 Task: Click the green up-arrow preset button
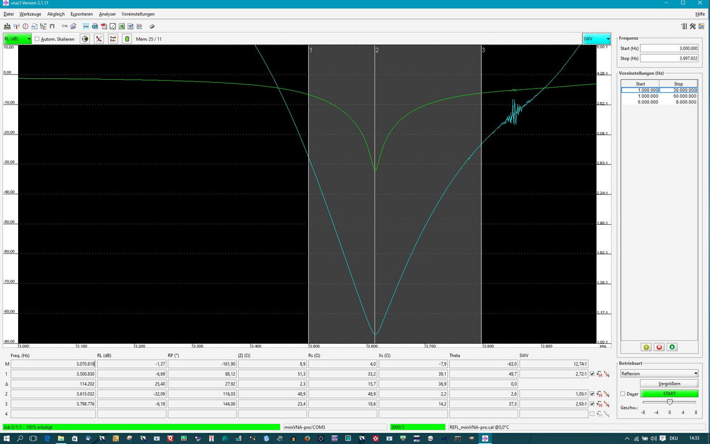672,347
